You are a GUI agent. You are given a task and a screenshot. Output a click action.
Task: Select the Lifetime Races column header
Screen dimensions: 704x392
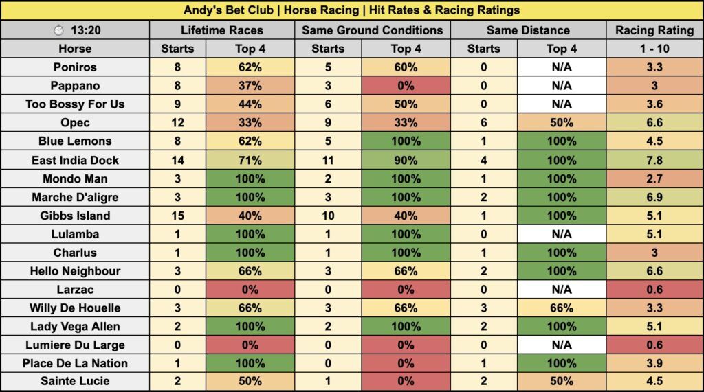coord(221,30)
